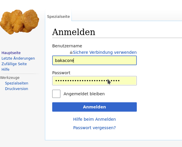Visit 'Zufällige Seite' from the sidebar

coord(14,64)
